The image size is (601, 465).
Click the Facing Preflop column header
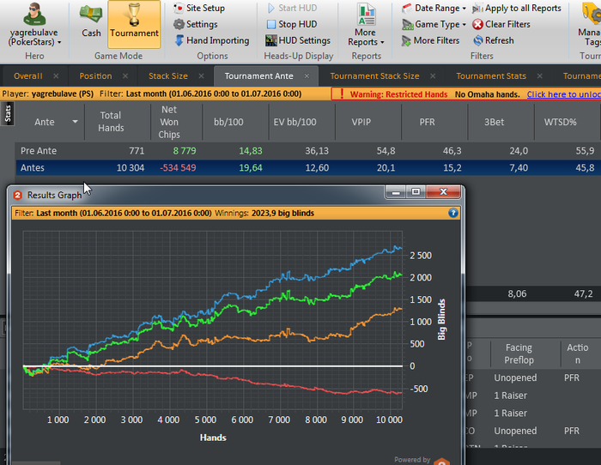tap(519, 354)
